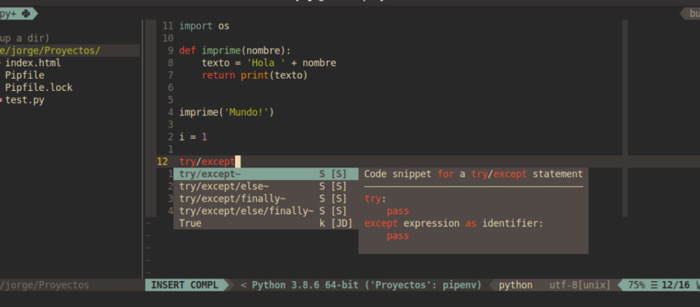Screen dimensions: 700x307
Task: Click the '12/16' line counter in the status line
Action: click(x=676, y=285)
